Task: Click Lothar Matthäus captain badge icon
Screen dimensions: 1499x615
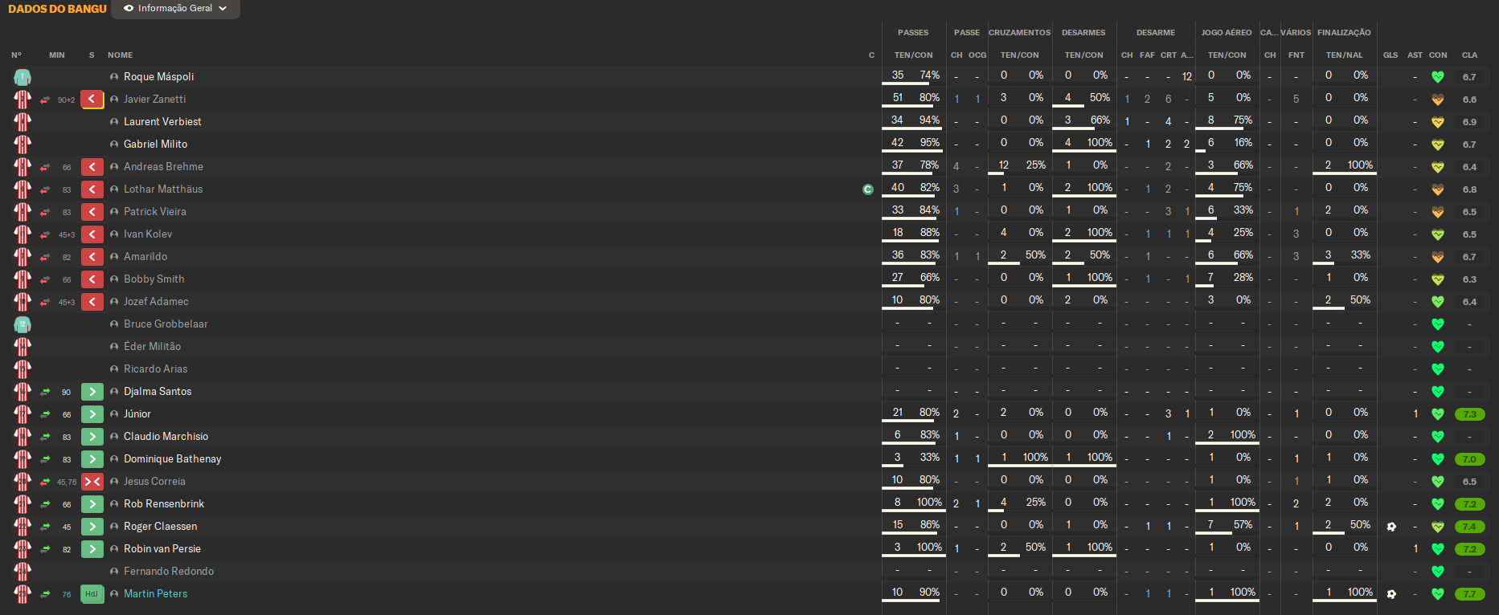Action: click(868, 189)
